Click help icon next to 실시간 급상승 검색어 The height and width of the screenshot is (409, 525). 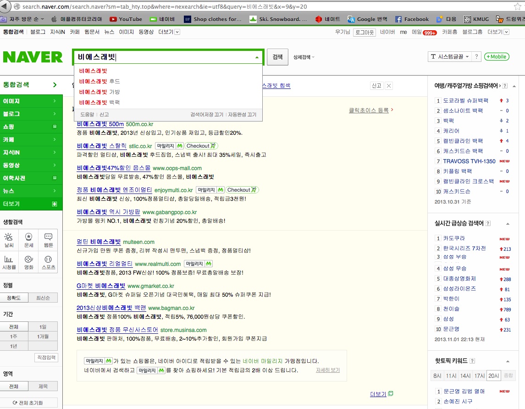488,223
